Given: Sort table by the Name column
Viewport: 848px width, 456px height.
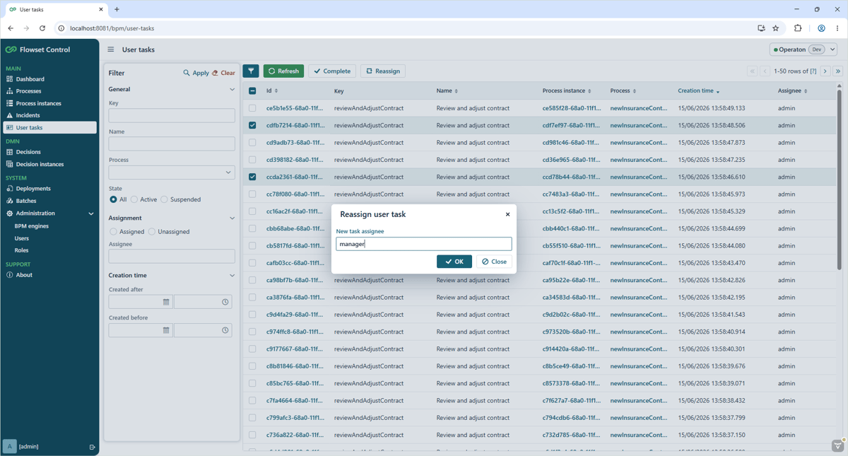Looking at the screenshot, I should coord(447,91).
